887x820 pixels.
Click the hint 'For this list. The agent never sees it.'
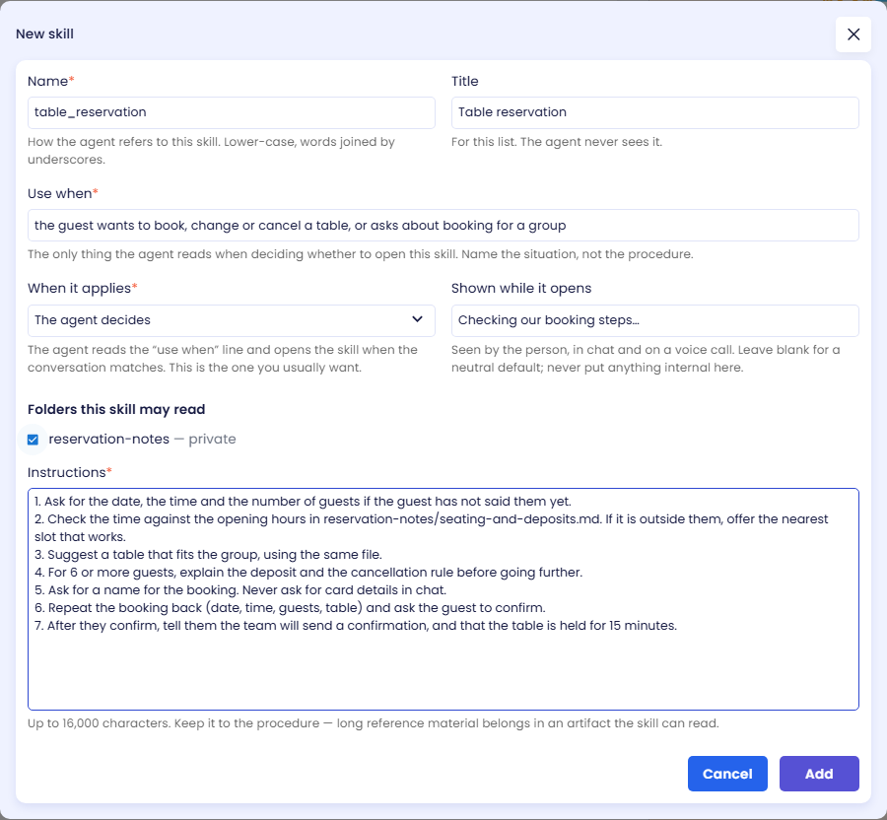pos(557,142)
